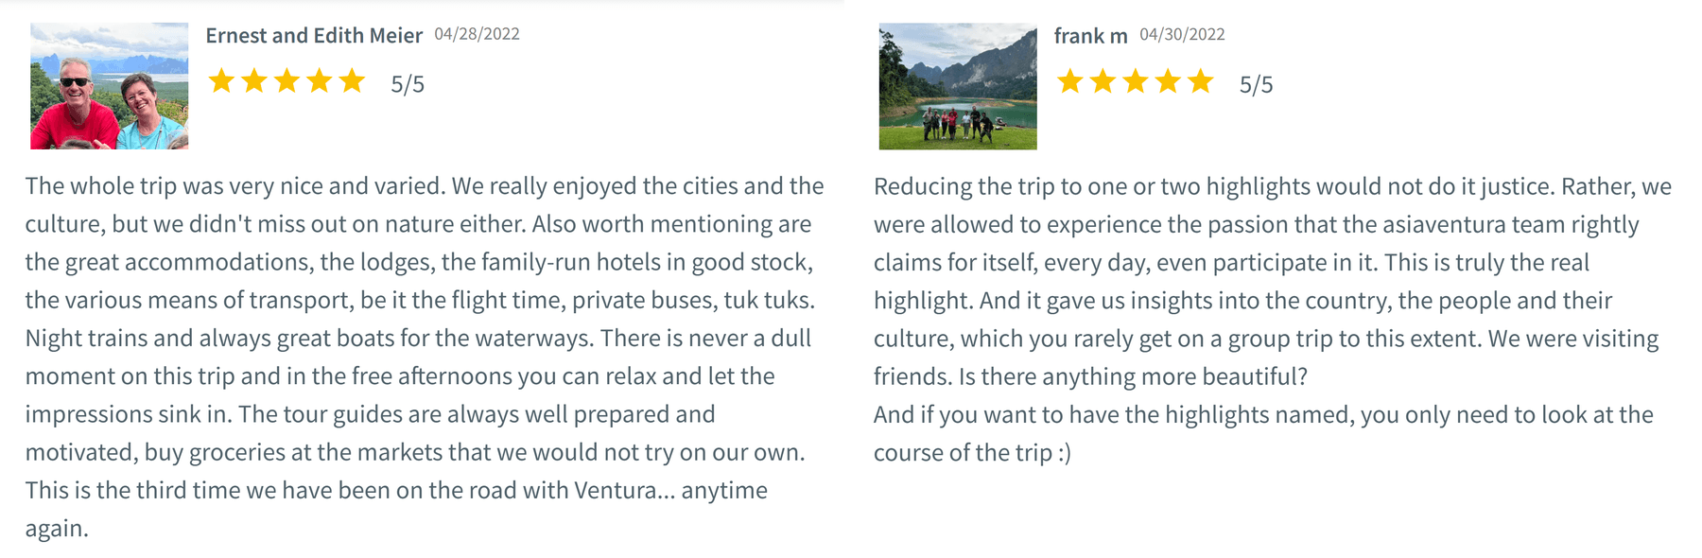Click fourth star in frank m's rating

pyautogui.click(x=1168, y=81)
